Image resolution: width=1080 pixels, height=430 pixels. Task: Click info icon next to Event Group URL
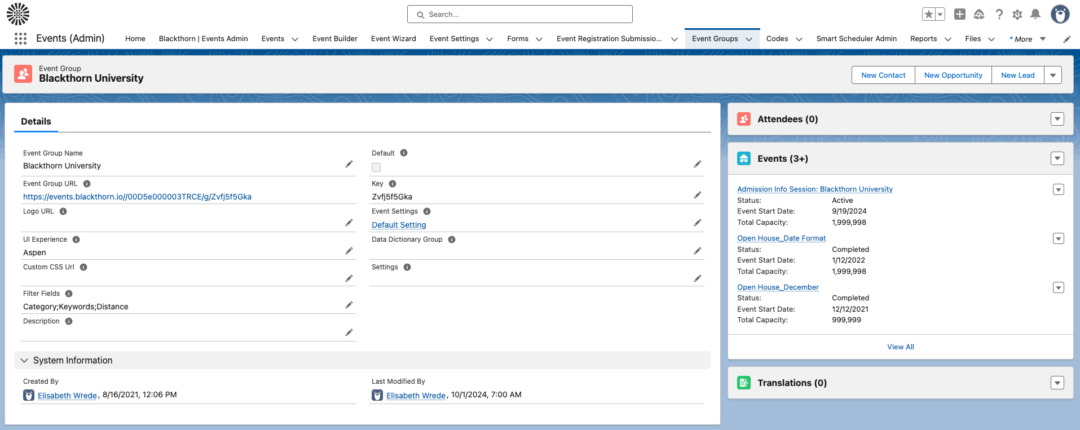[87, 184]
